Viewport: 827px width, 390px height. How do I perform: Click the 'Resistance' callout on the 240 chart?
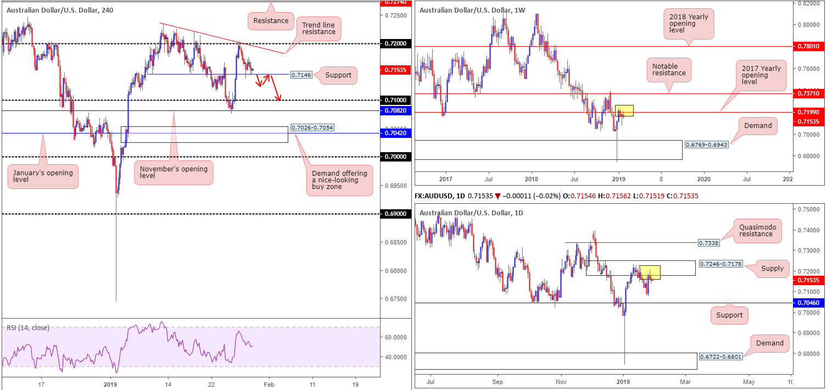[271, 21]
